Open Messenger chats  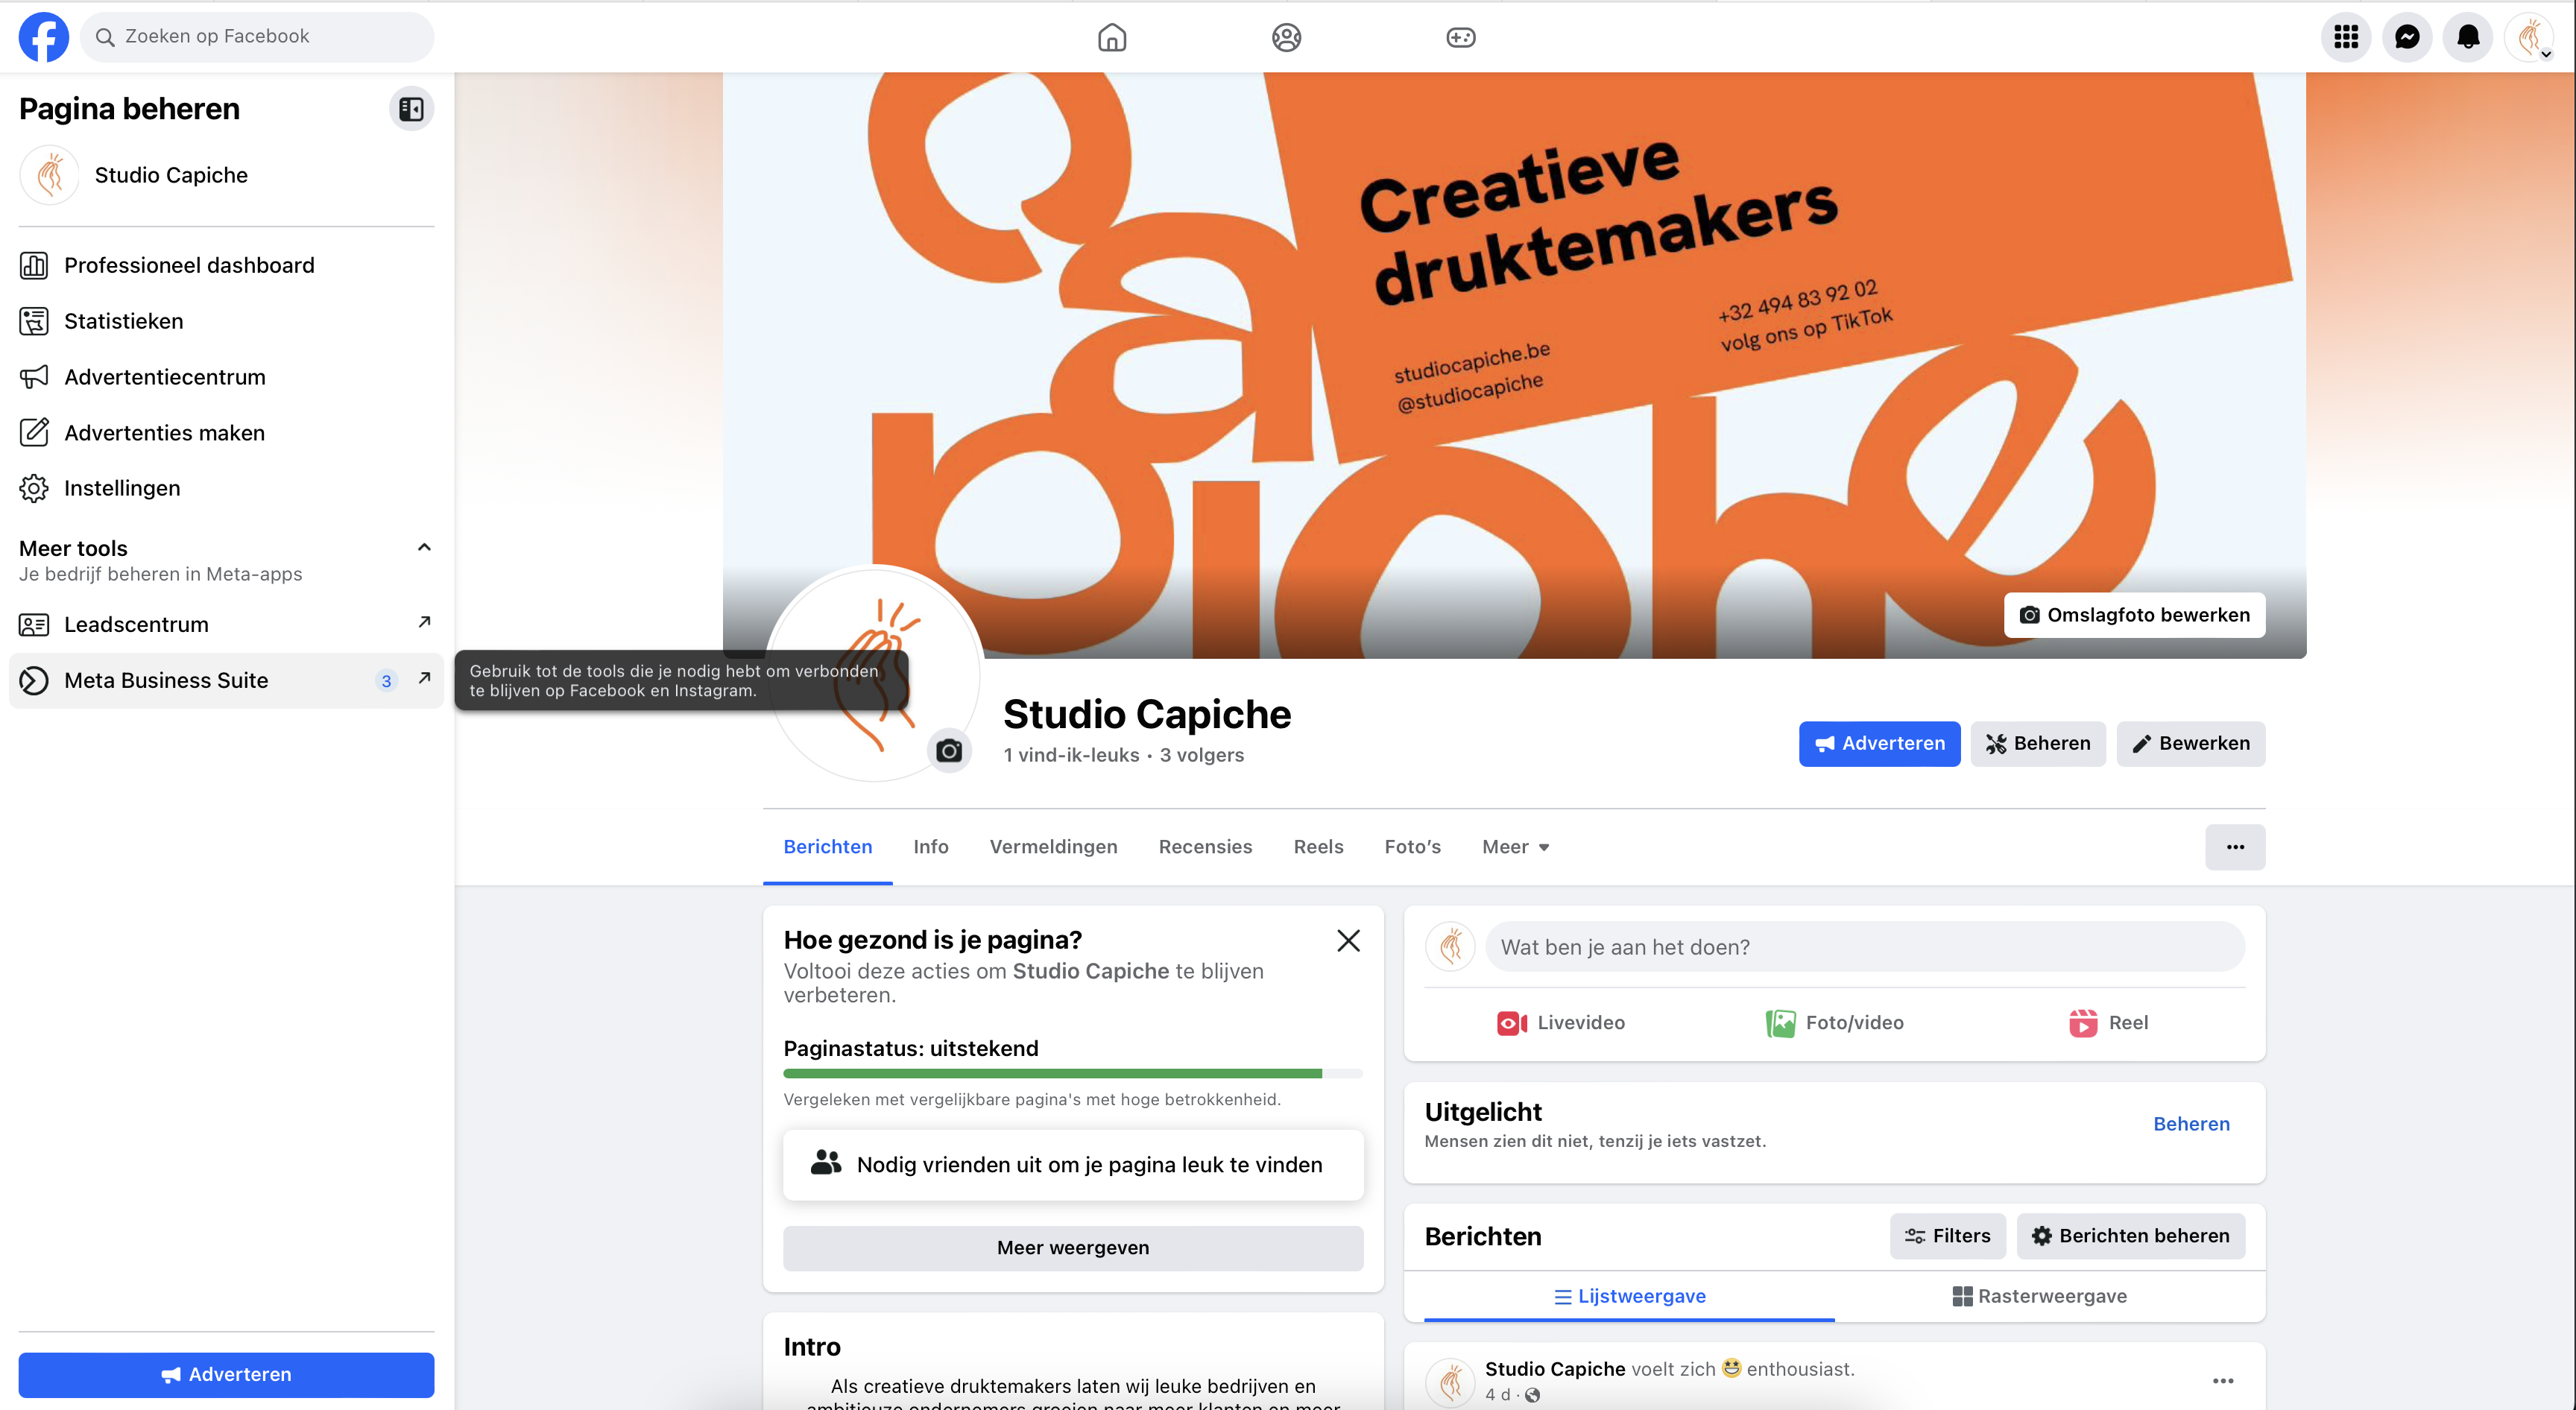(2407, 37)
